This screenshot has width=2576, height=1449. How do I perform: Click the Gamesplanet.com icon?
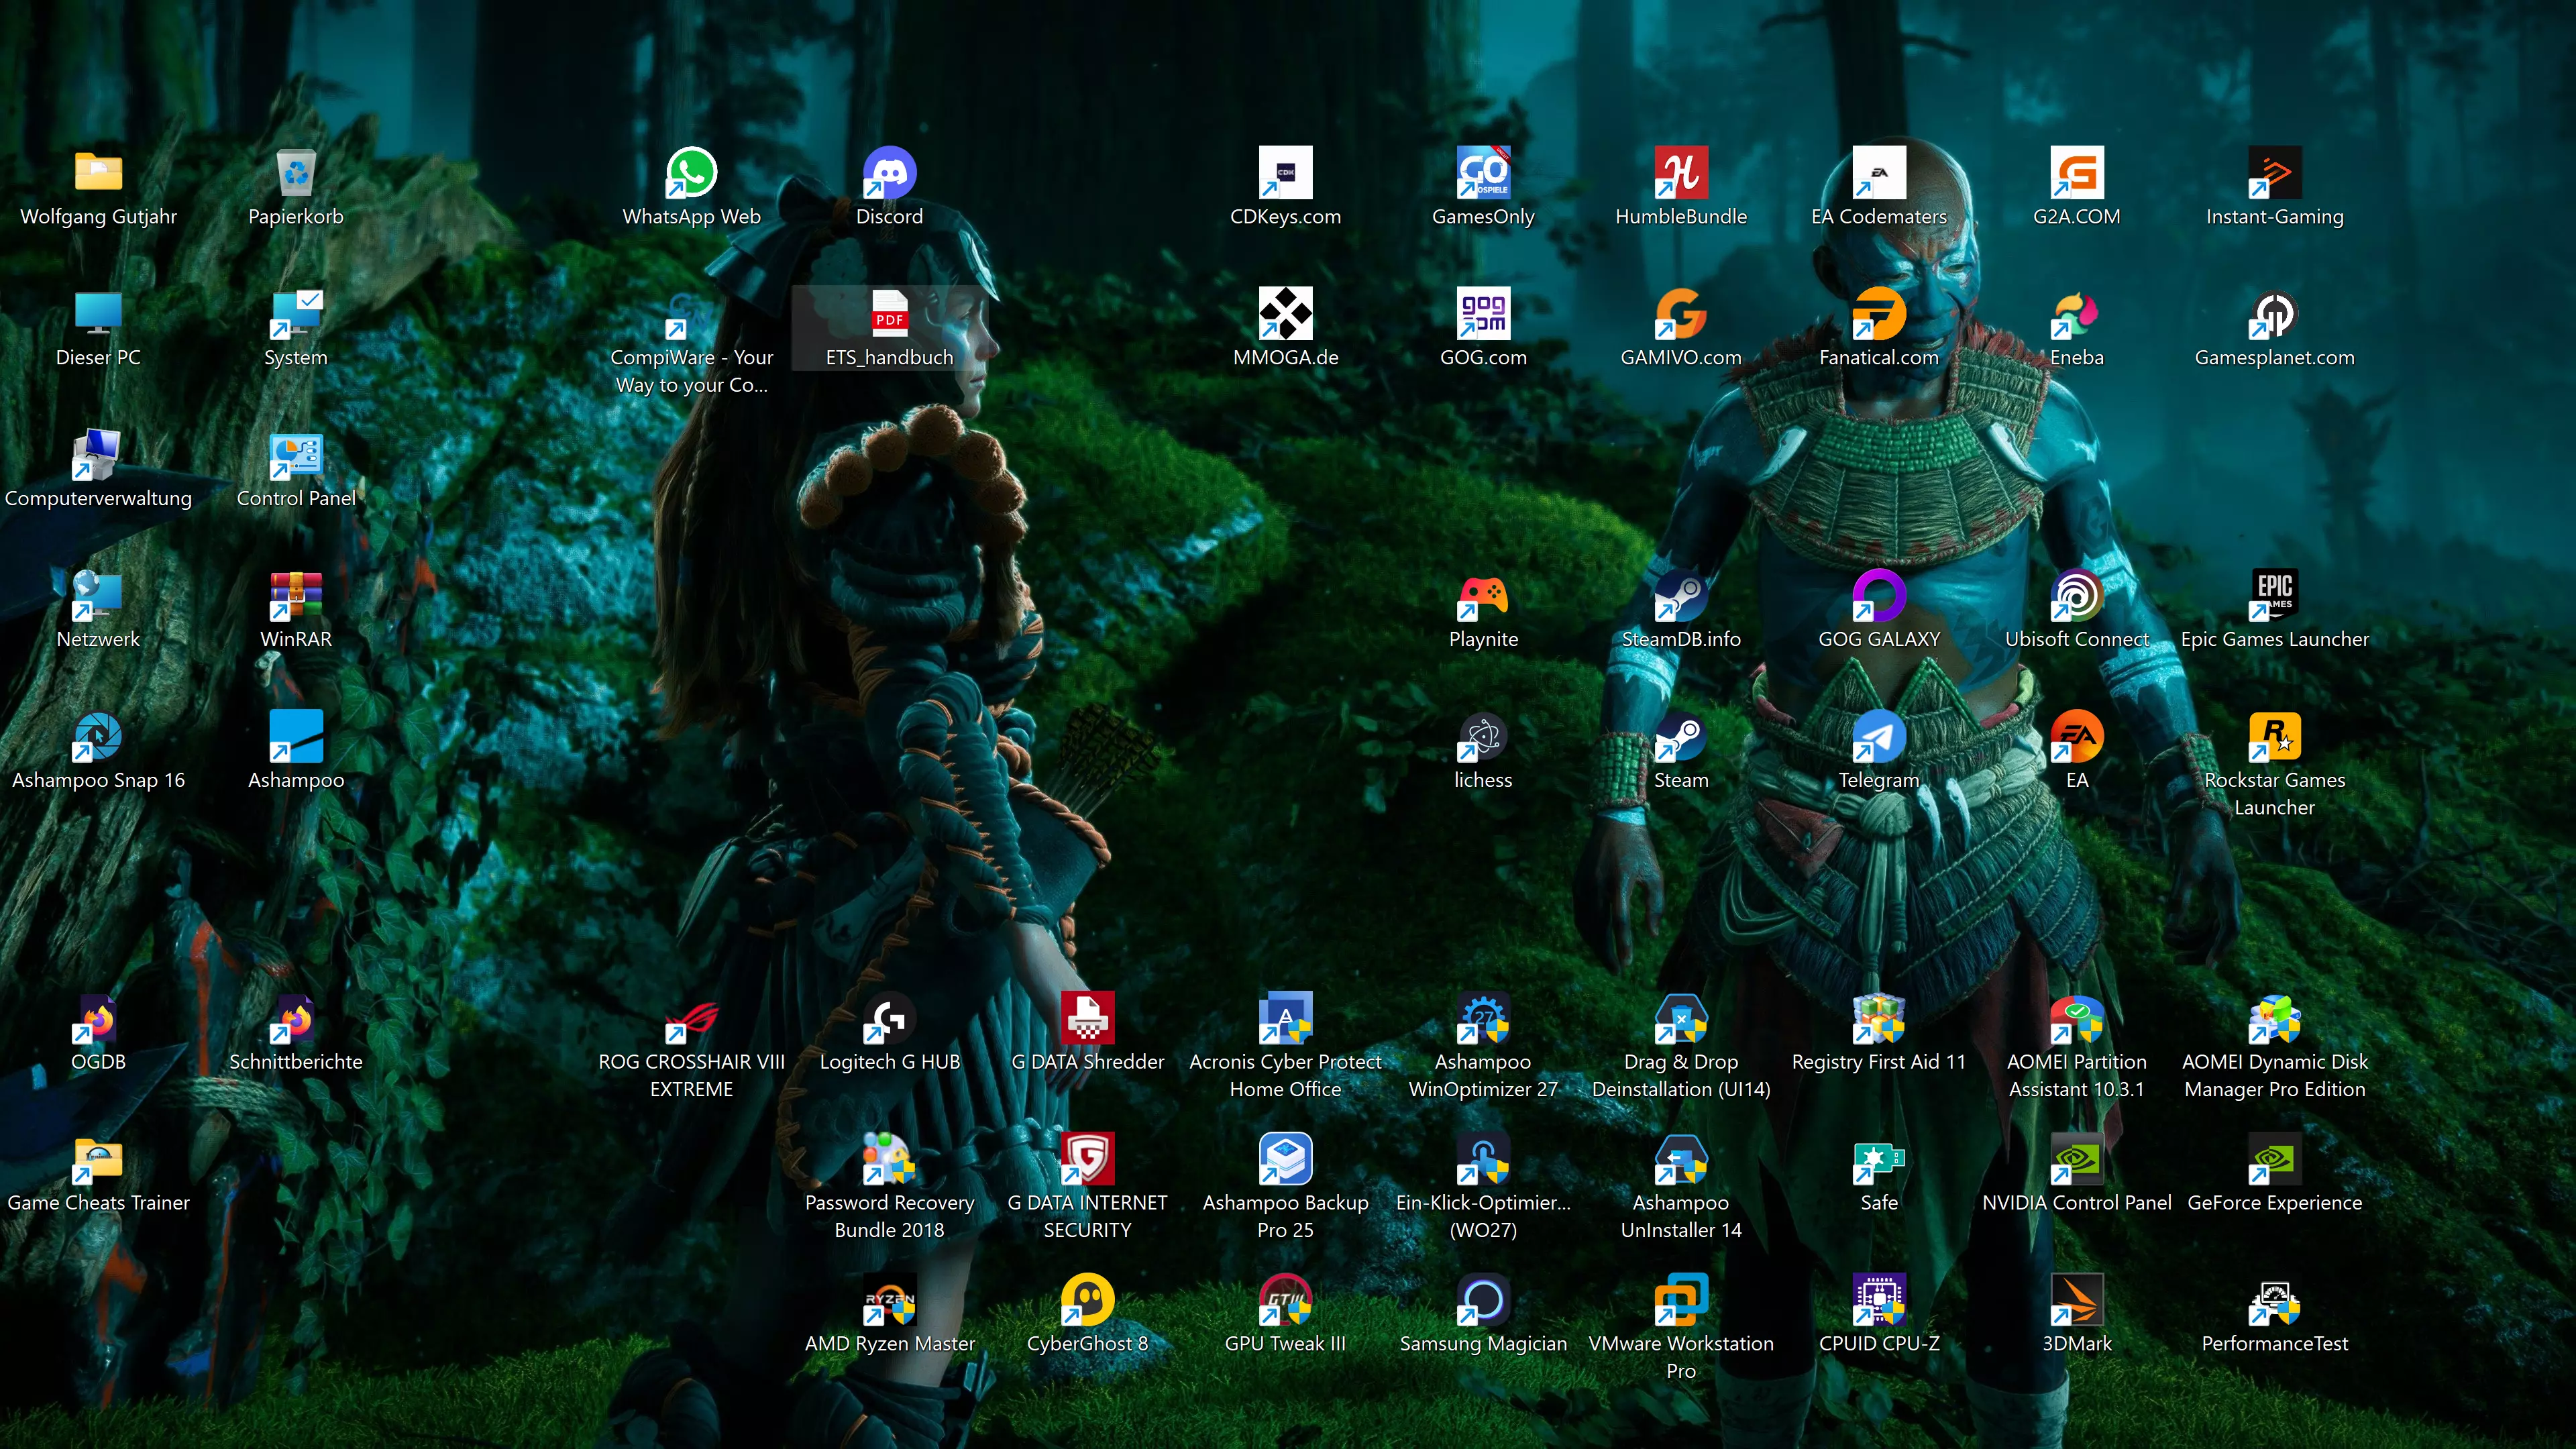point(2275,314)
